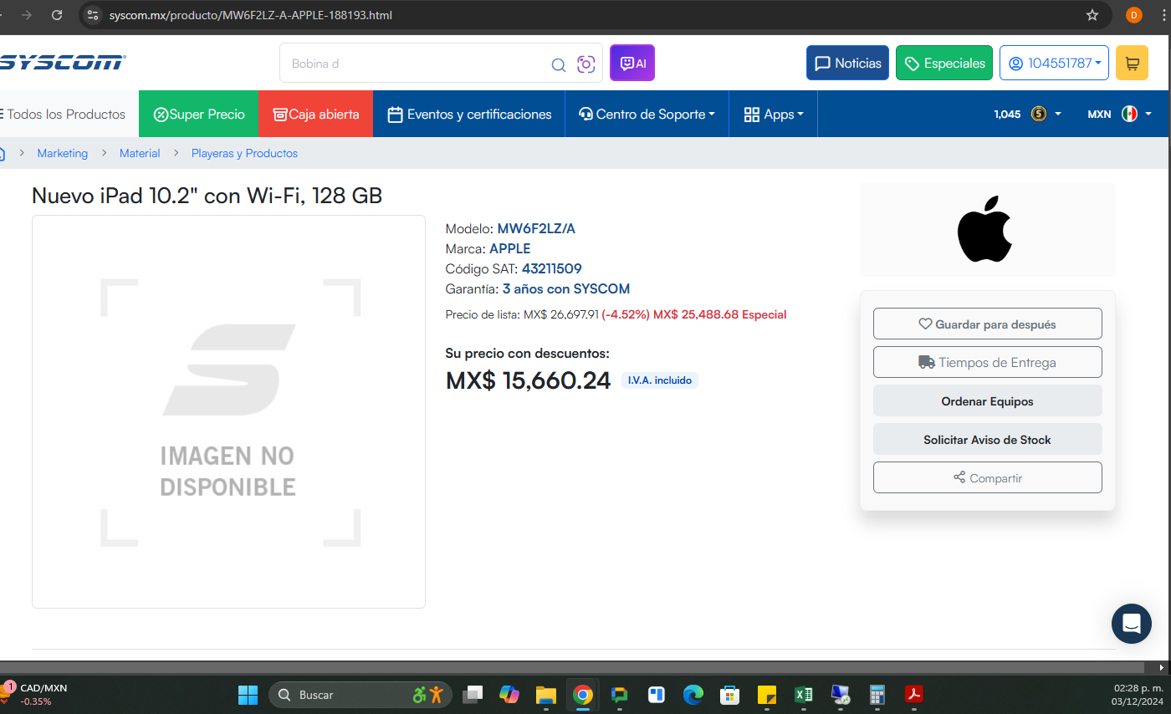Click the Mexico flag icon

coord(1129,114)
